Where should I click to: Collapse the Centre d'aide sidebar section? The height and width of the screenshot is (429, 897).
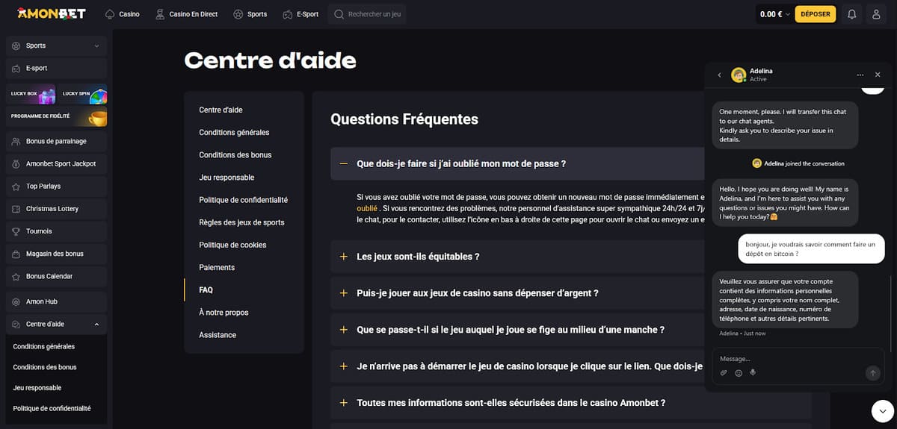(96, 325)
